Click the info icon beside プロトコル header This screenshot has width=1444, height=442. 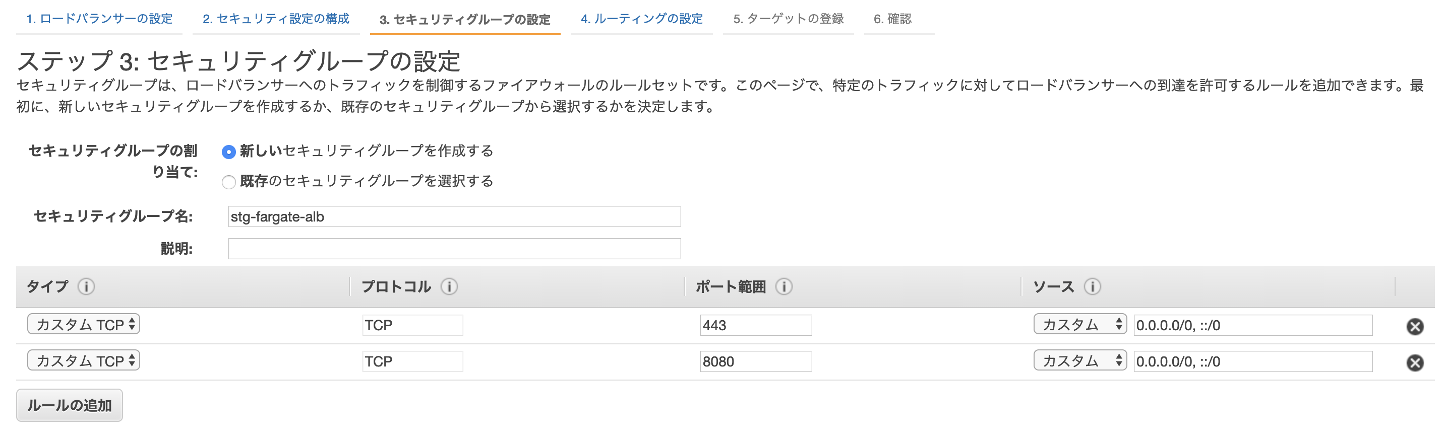[x=449, y=287]
